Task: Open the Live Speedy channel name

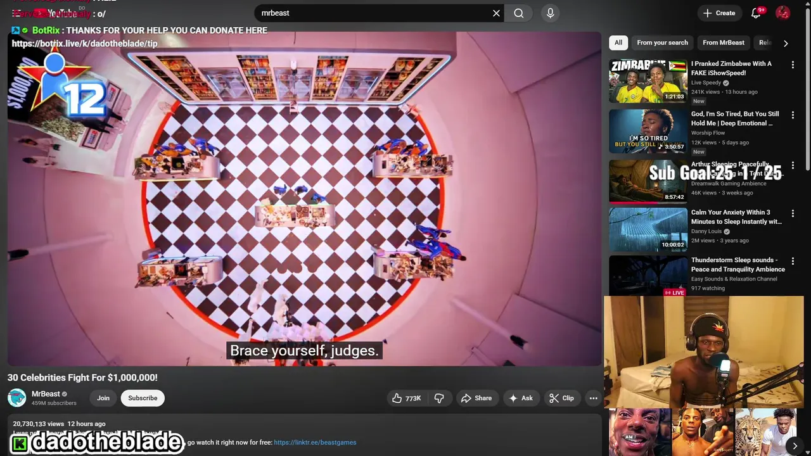Action: 706,82
